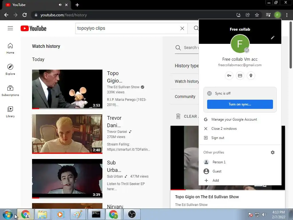
Task: Click the YouTube search magnifier button
Action: [196, 28]
